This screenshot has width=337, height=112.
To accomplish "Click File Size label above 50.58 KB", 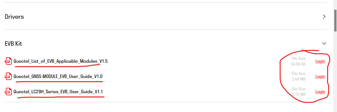I will click(298, 58).
